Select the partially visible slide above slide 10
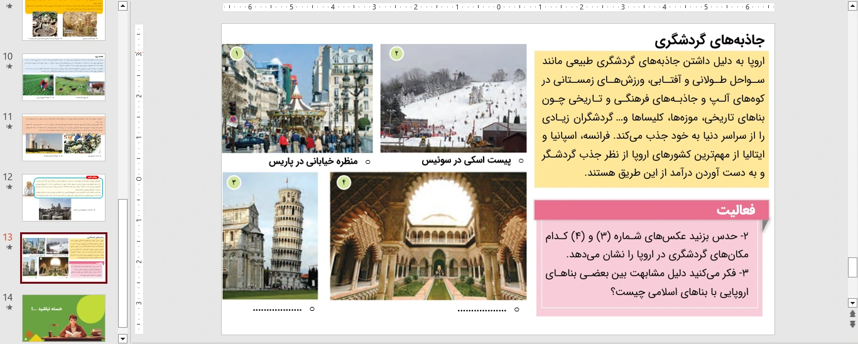 coord(63,20)
